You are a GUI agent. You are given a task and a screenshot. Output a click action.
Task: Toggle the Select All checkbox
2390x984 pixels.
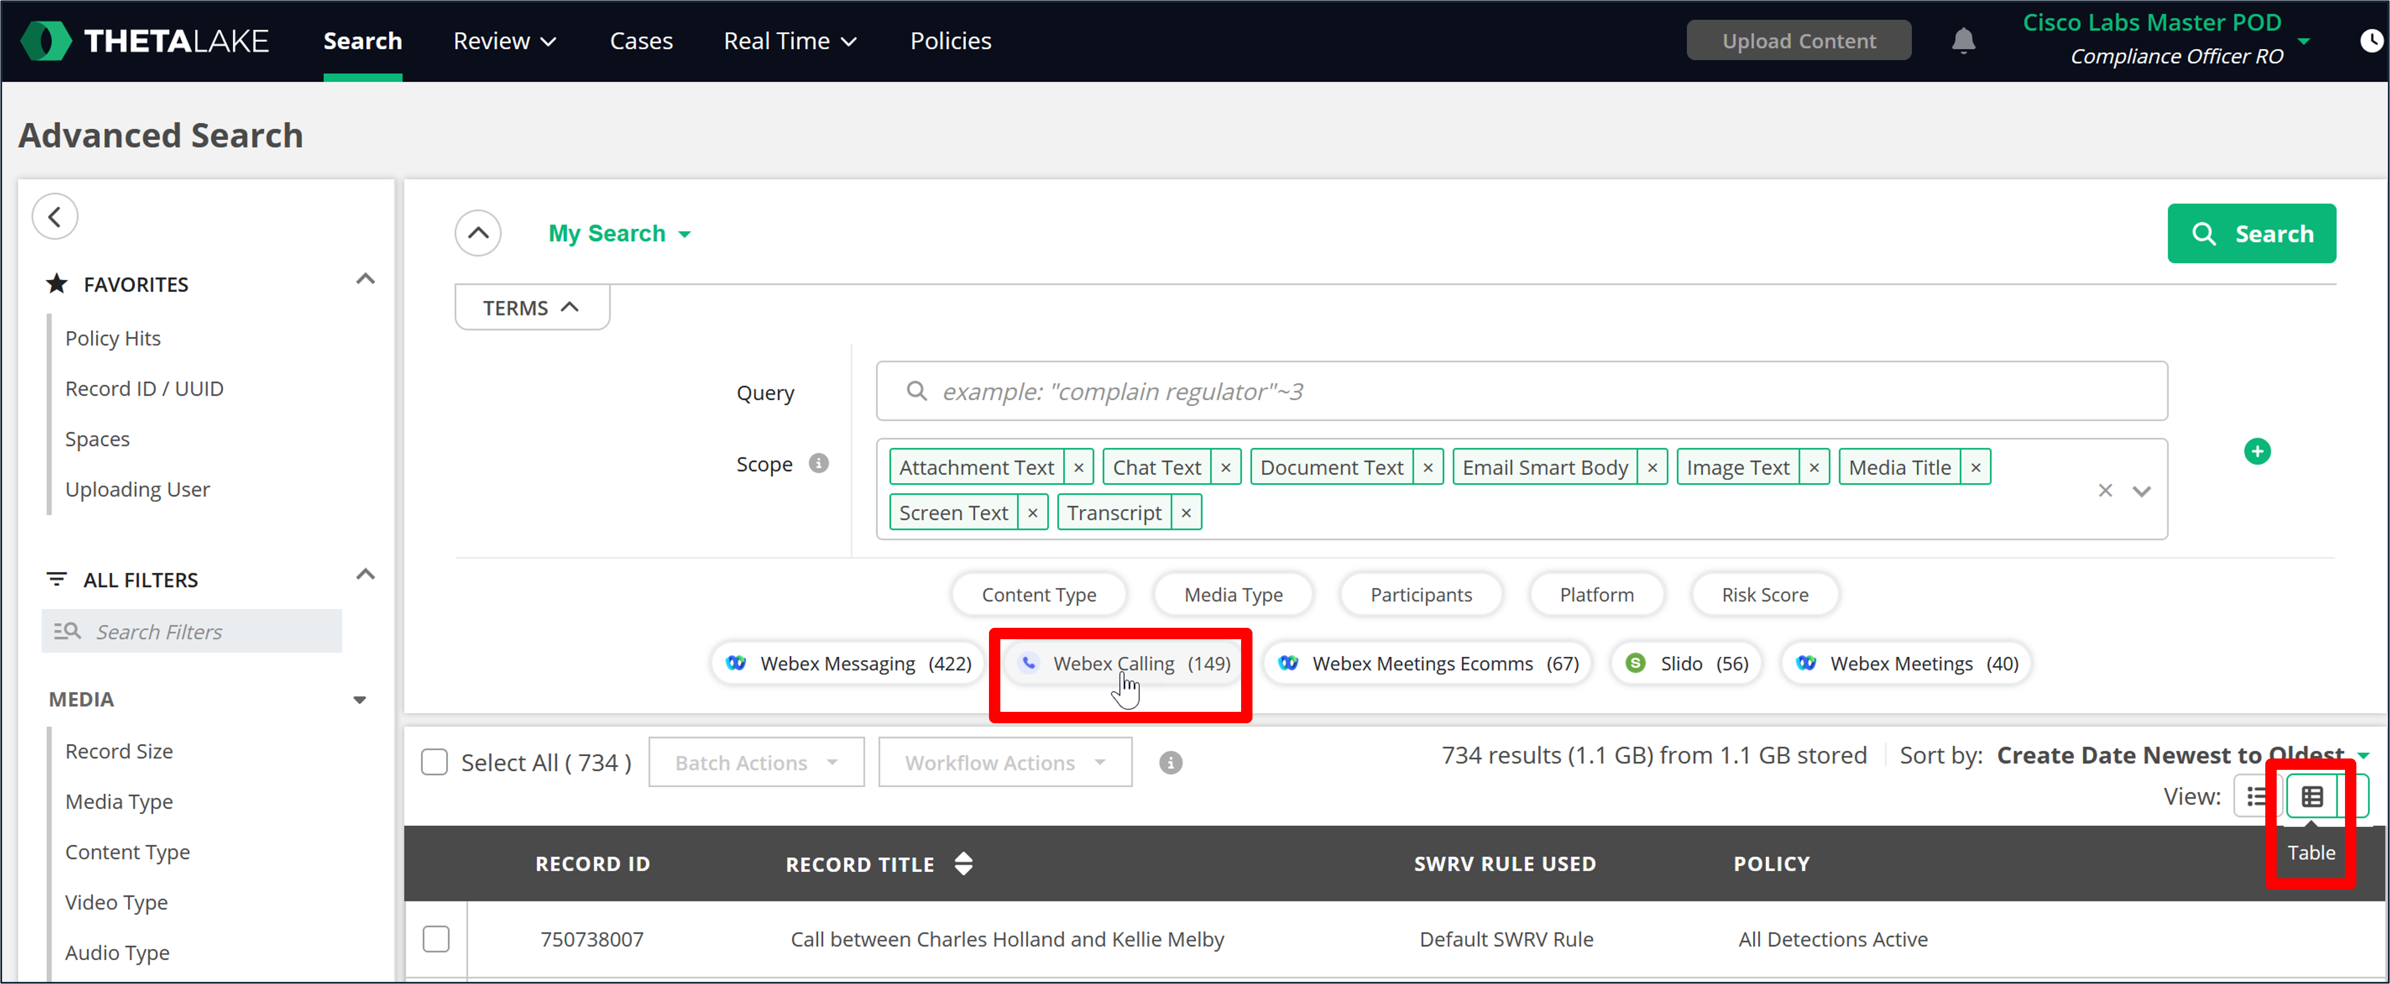click(x=434, y=762)
